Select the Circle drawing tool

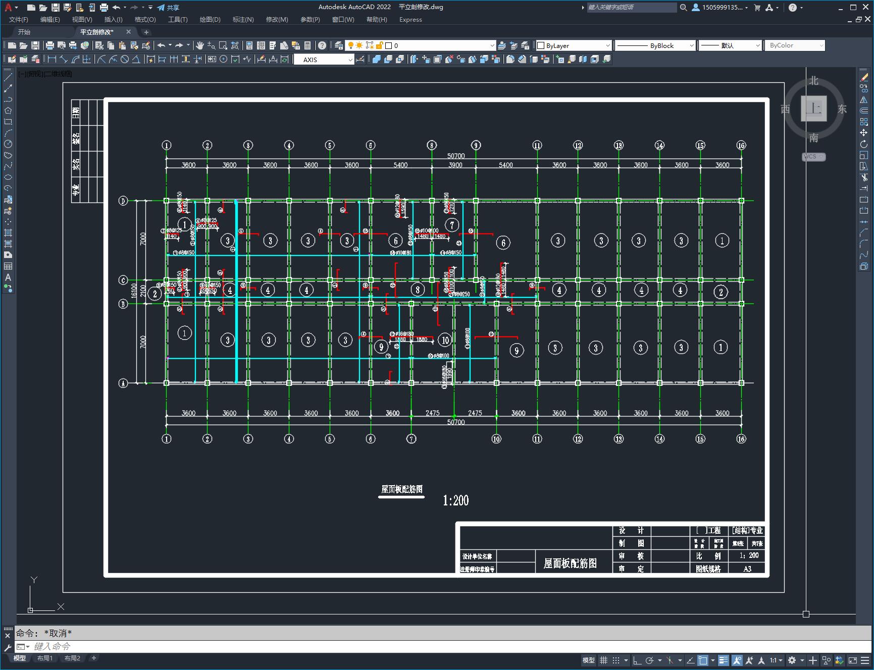click(8, 144)
